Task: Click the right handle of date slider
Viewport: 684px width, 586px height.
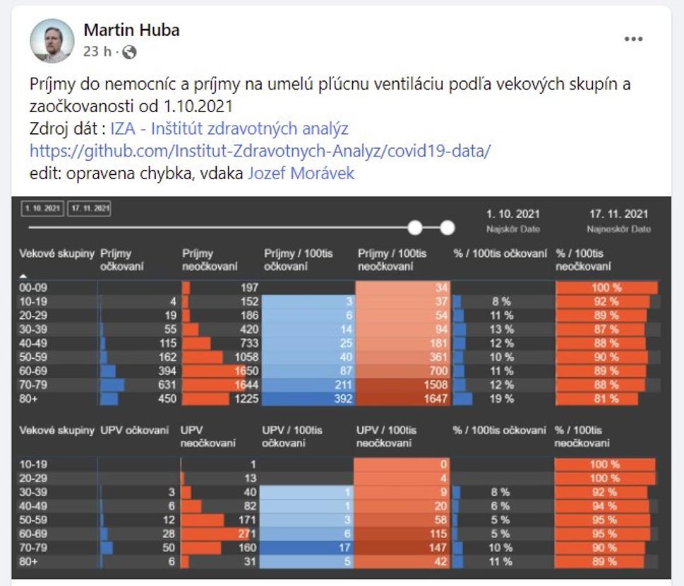Action: (447, 228)
